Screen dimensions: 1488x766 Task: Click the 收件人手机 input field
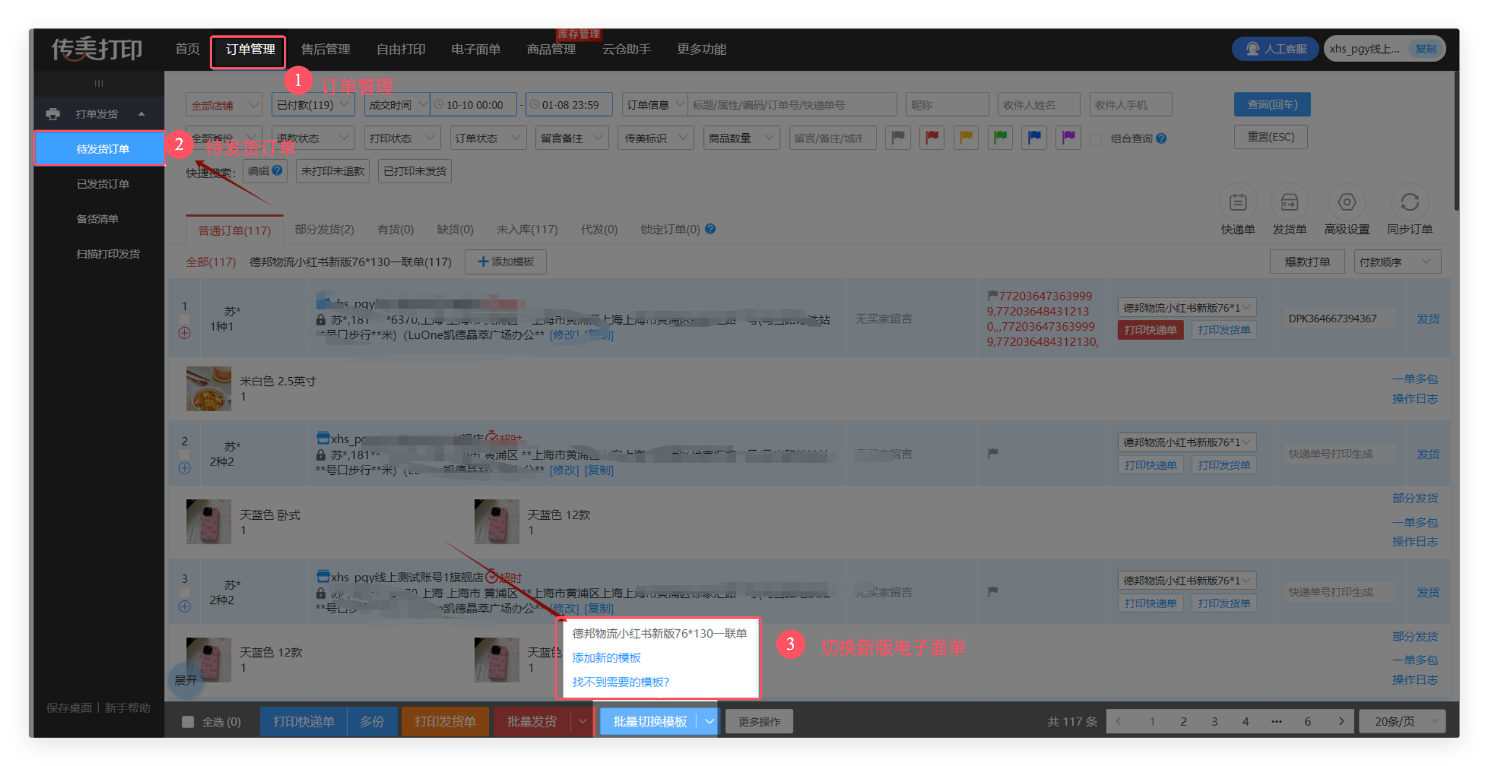coord(1130,105)
